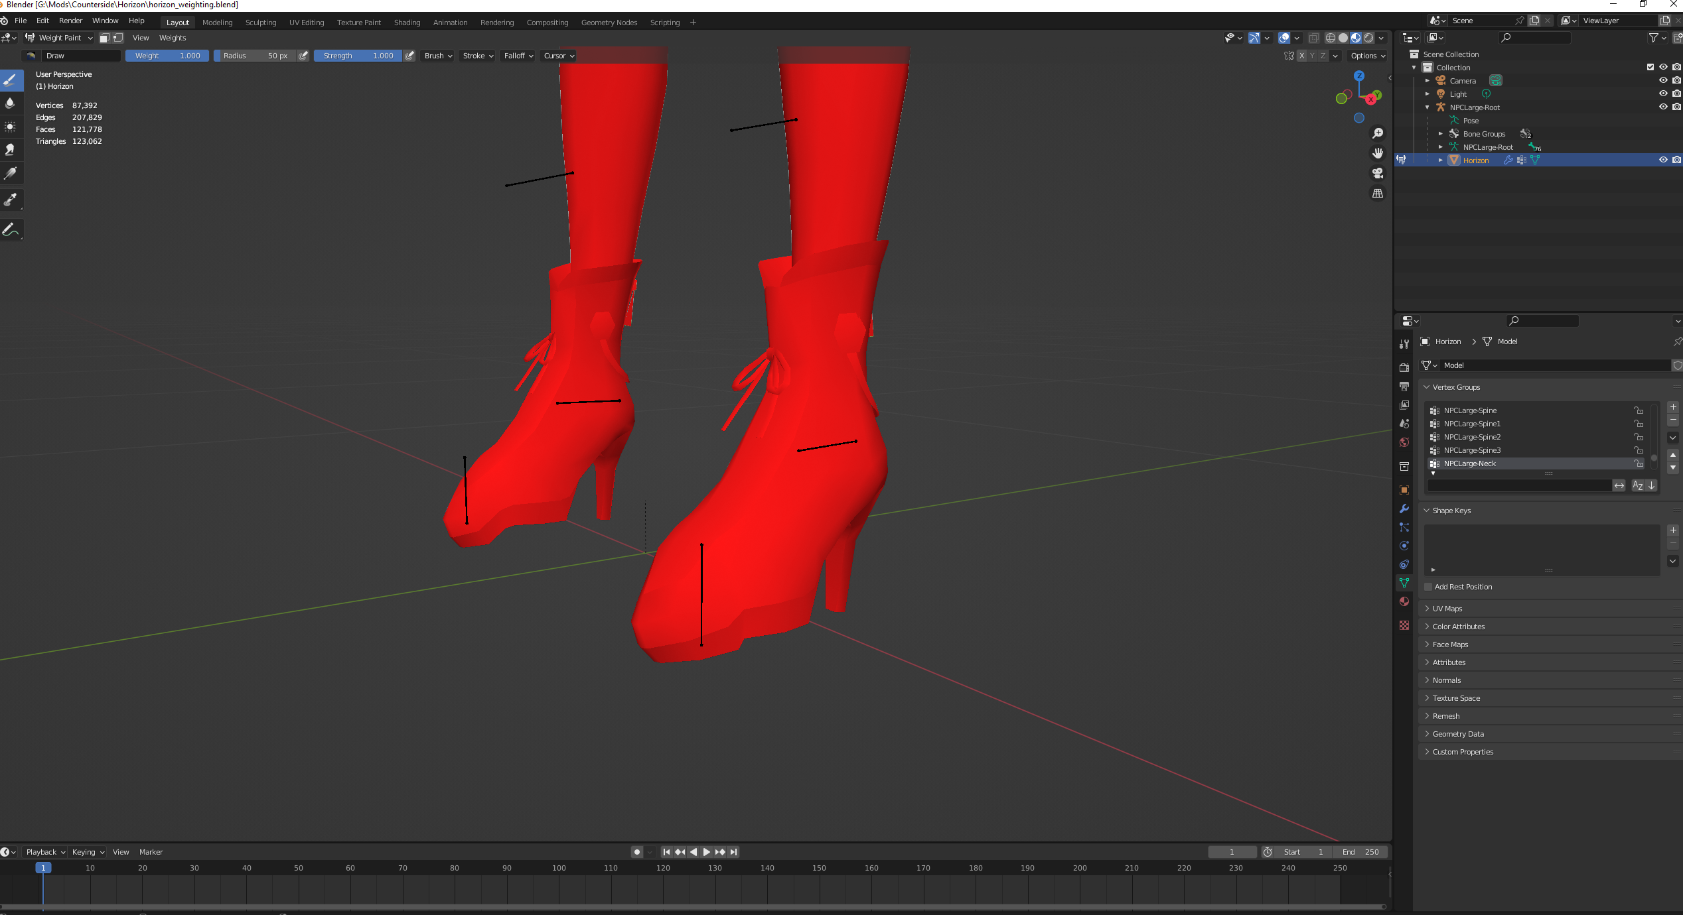Open Material properties tab
The height and width of the screenshot is (915, 1683).
[1404, 602]
